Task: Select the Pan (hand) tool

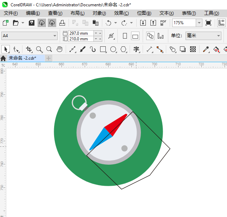Action: [60, 49]
